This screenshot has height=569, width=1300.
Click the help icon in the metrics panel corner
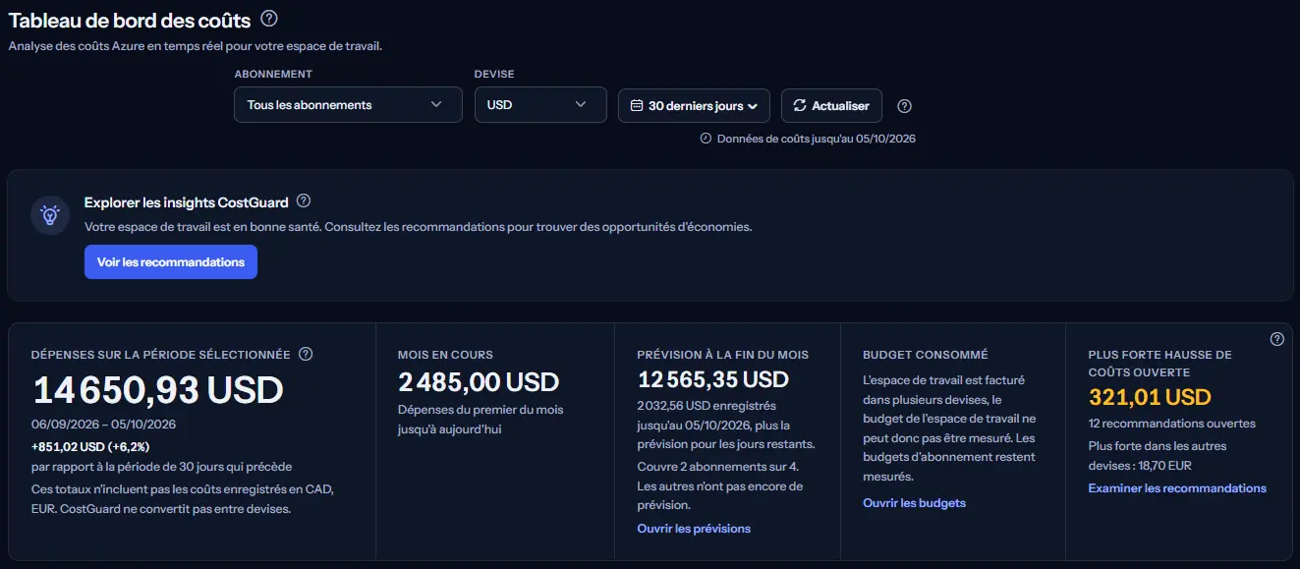tap(1277, 339)
